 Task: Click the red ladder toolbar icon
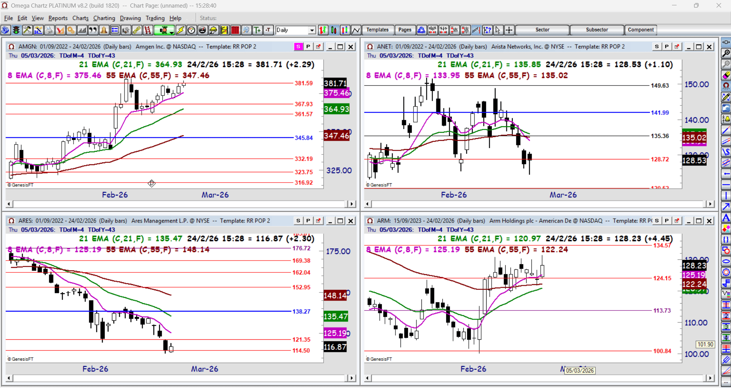[148, 30]
